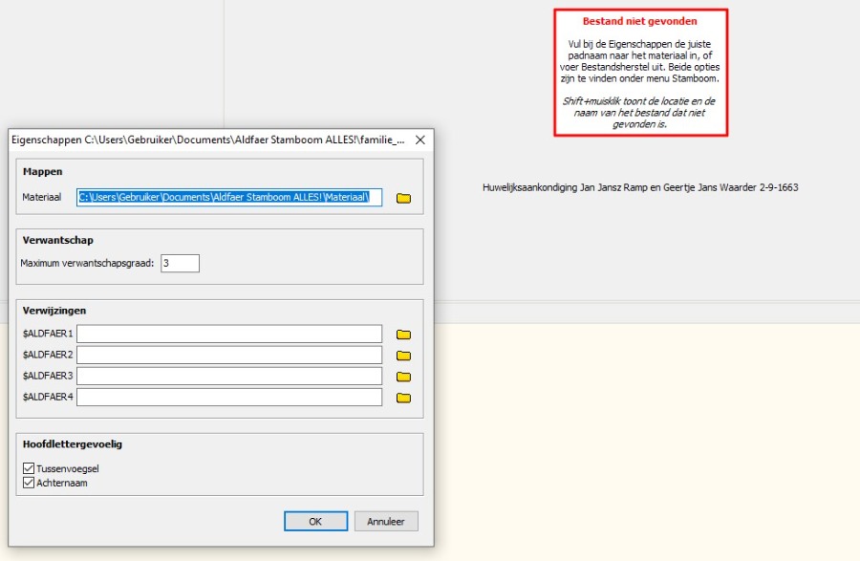860x561 pixels.
Task: Click the folder icon beside $ALDFAER2
Action: tap(403, 356)
